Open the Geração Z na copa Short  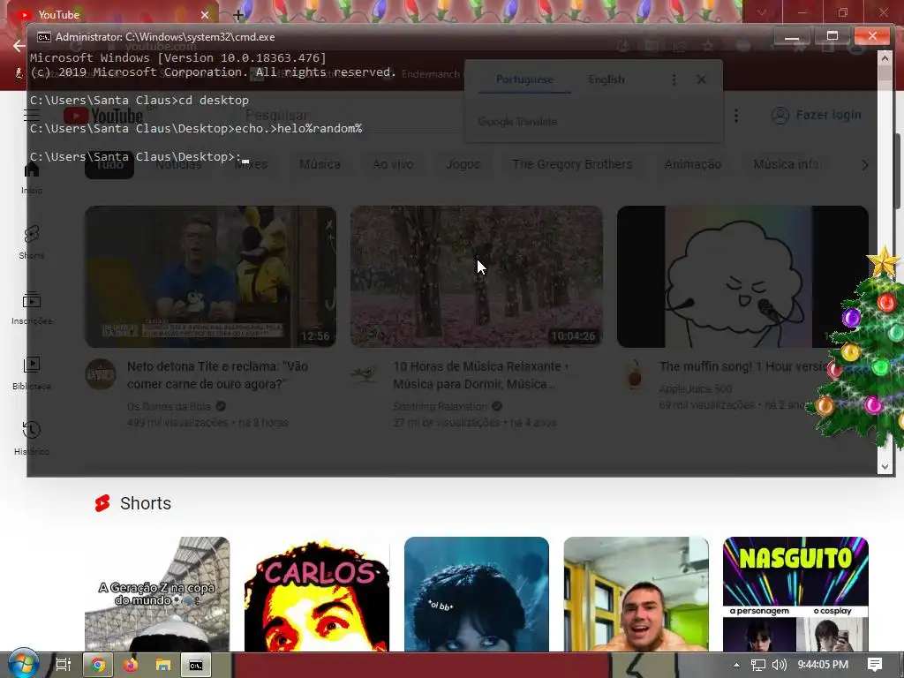[x=157, y=594]
